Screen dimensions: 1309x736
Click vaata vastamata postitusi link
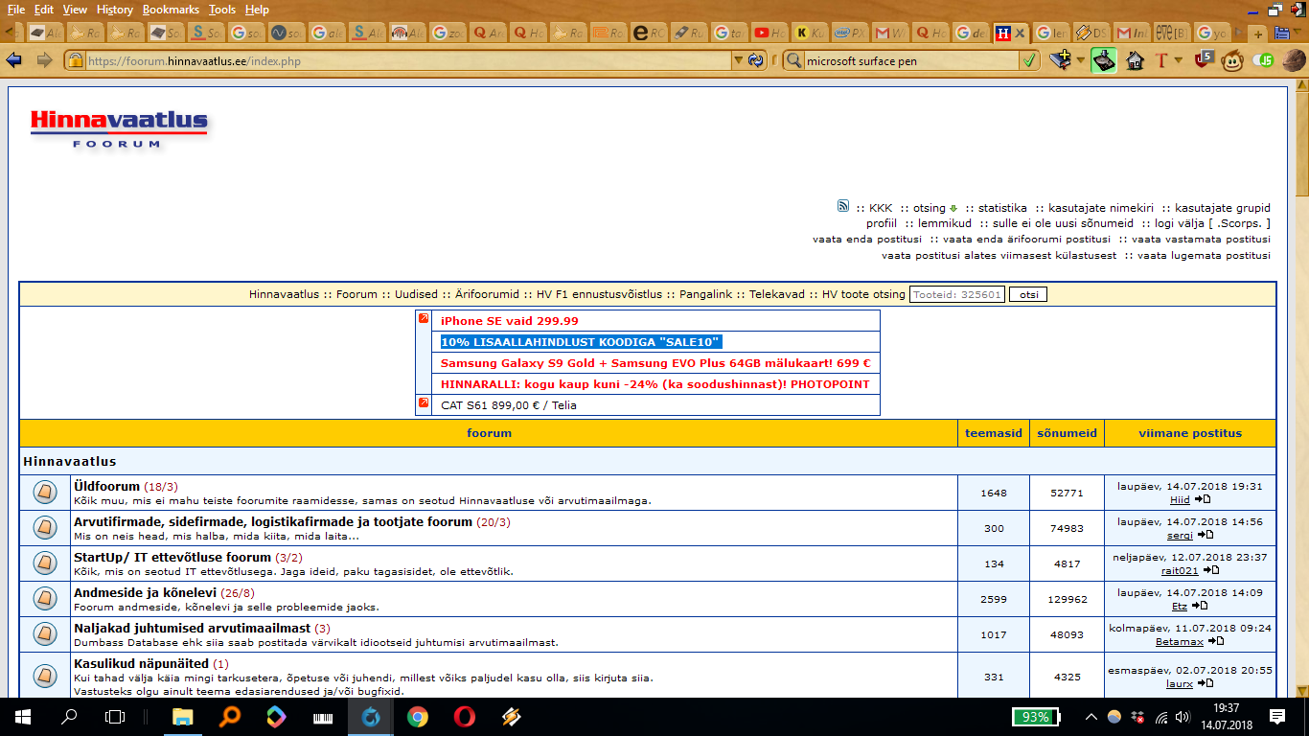pyautogui.click(x=1201, y=239)
